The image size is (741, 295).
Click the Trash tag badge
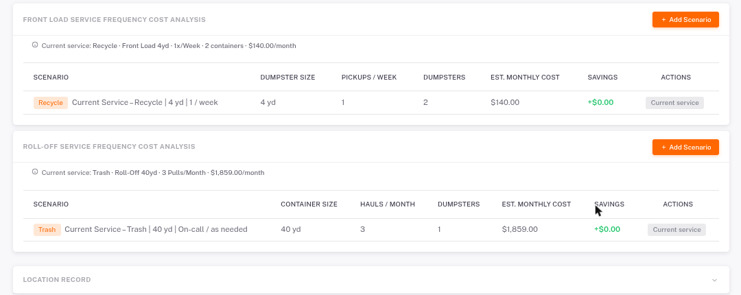click(x=47, y=230)
